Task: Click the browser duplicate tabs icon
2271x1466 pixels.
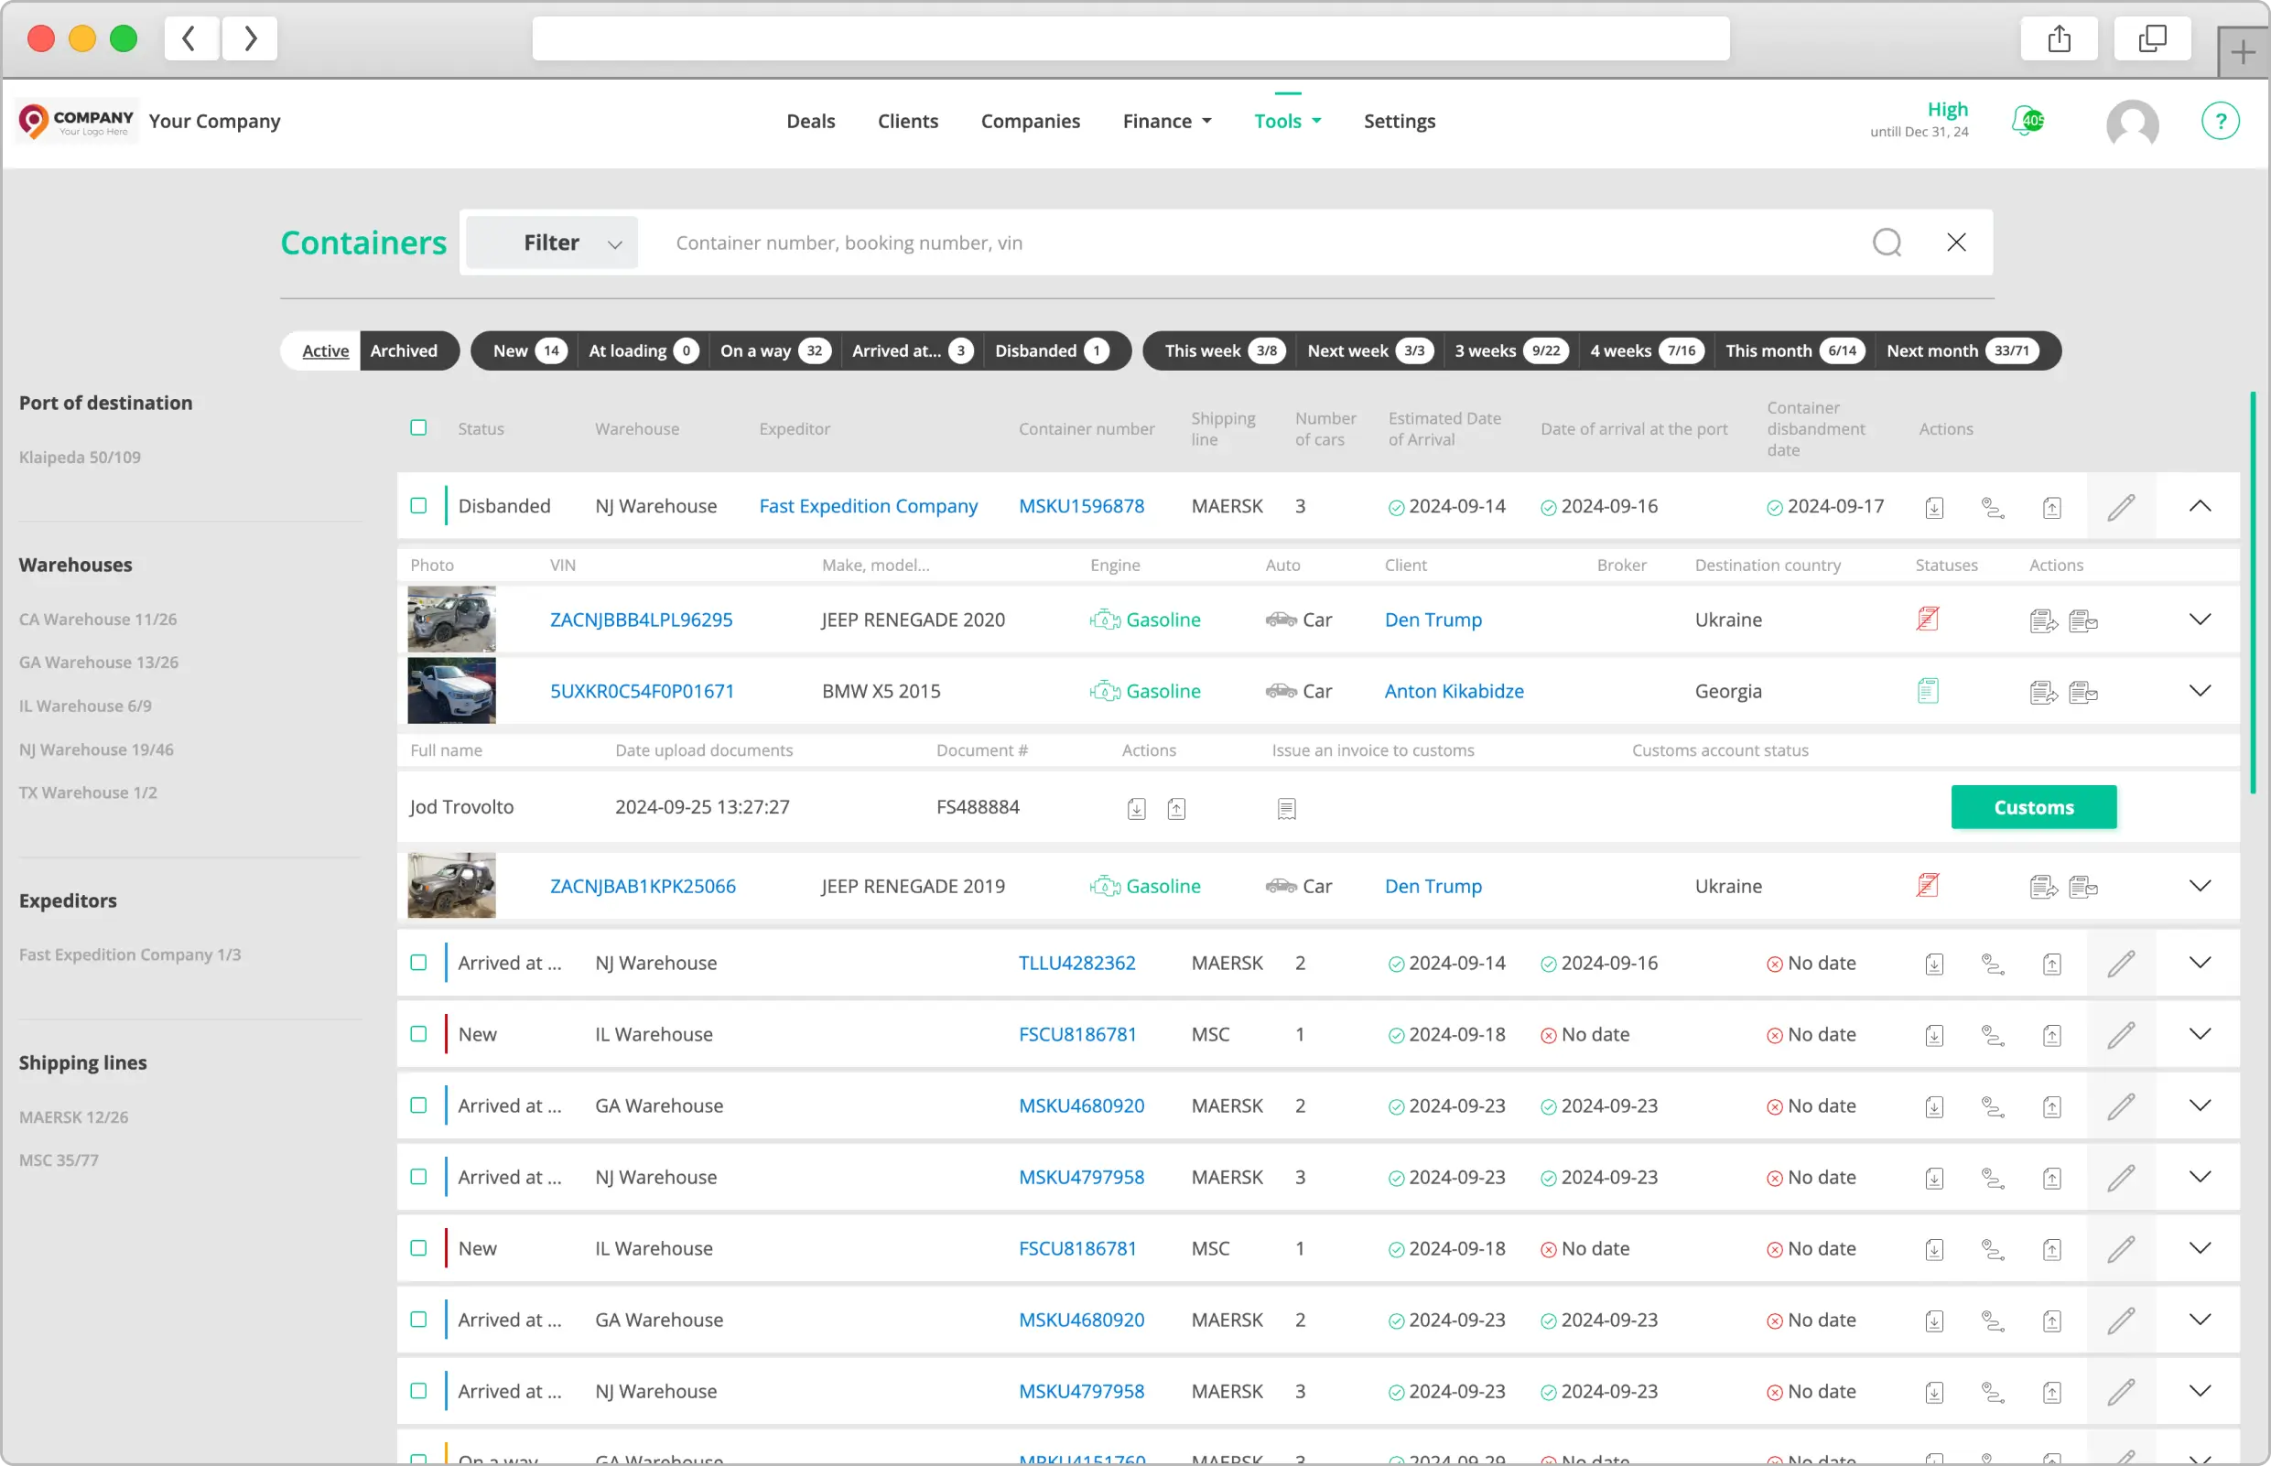Action: pyautogui.click(x=2152, y=38)
